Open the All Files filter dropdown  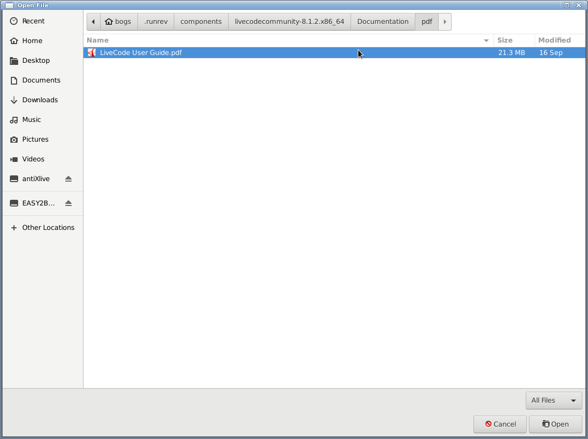coord(554,401)
